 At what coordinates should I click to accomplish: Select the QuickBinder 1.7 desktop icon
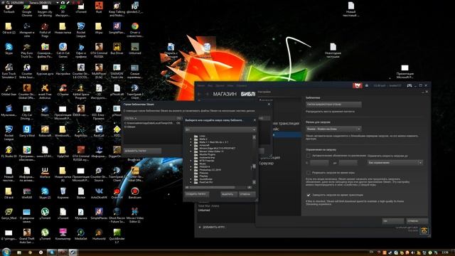[117, 236]
